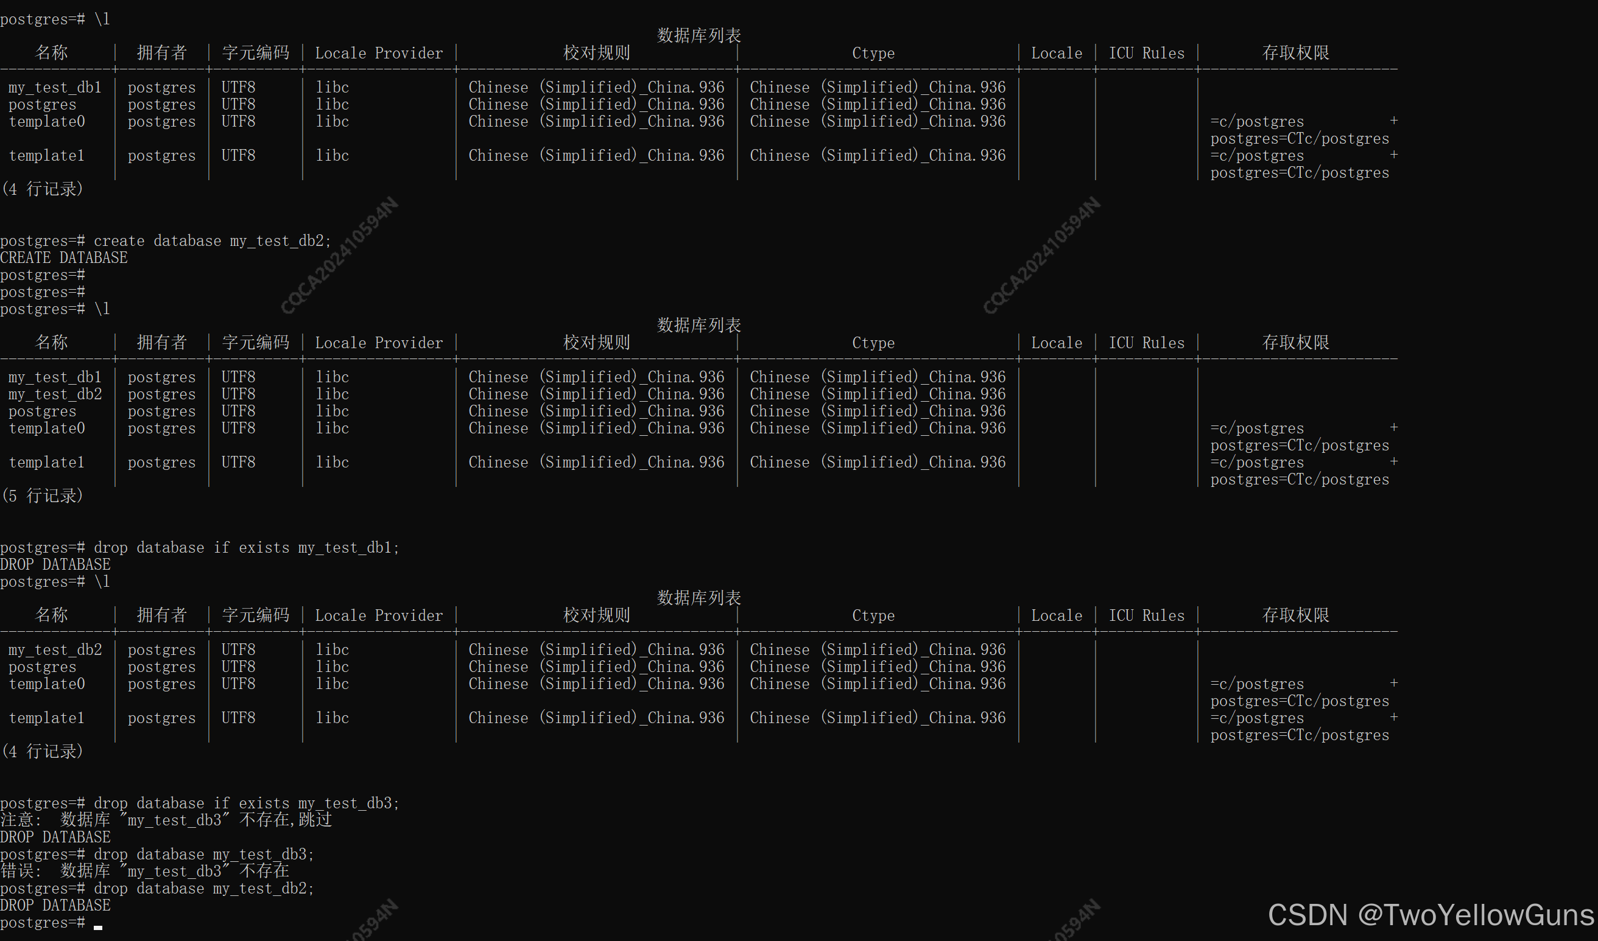The width and height of the screenshot is (1598, 941).
Task: Click the 'drop database if exists my_test_db1;' command
Action: (x=246, y=547)
